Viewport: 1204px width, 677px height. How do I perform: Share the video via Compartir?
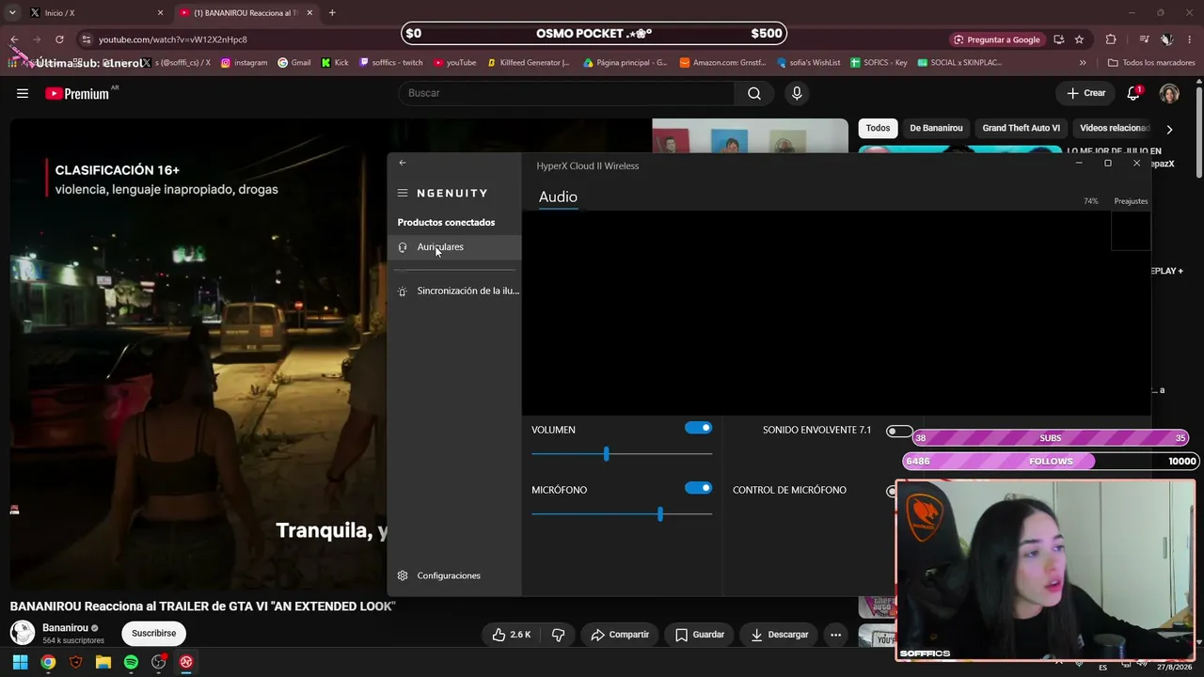(620, 635)
